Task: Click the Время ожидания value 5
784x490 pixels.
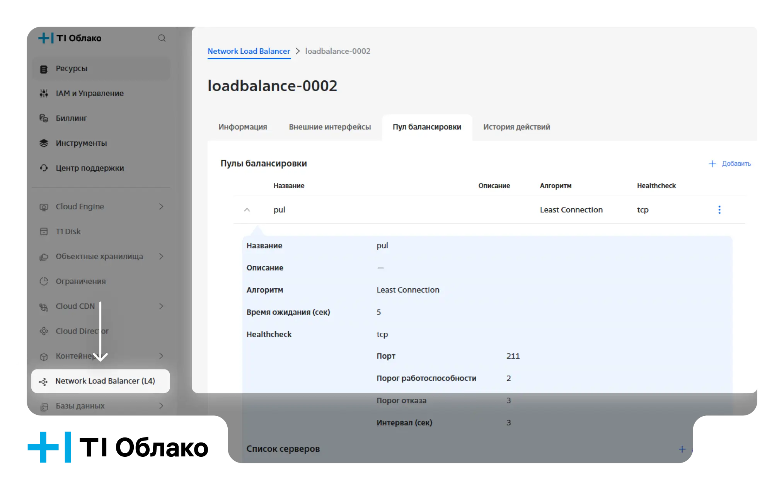Action: click(378, 312)
